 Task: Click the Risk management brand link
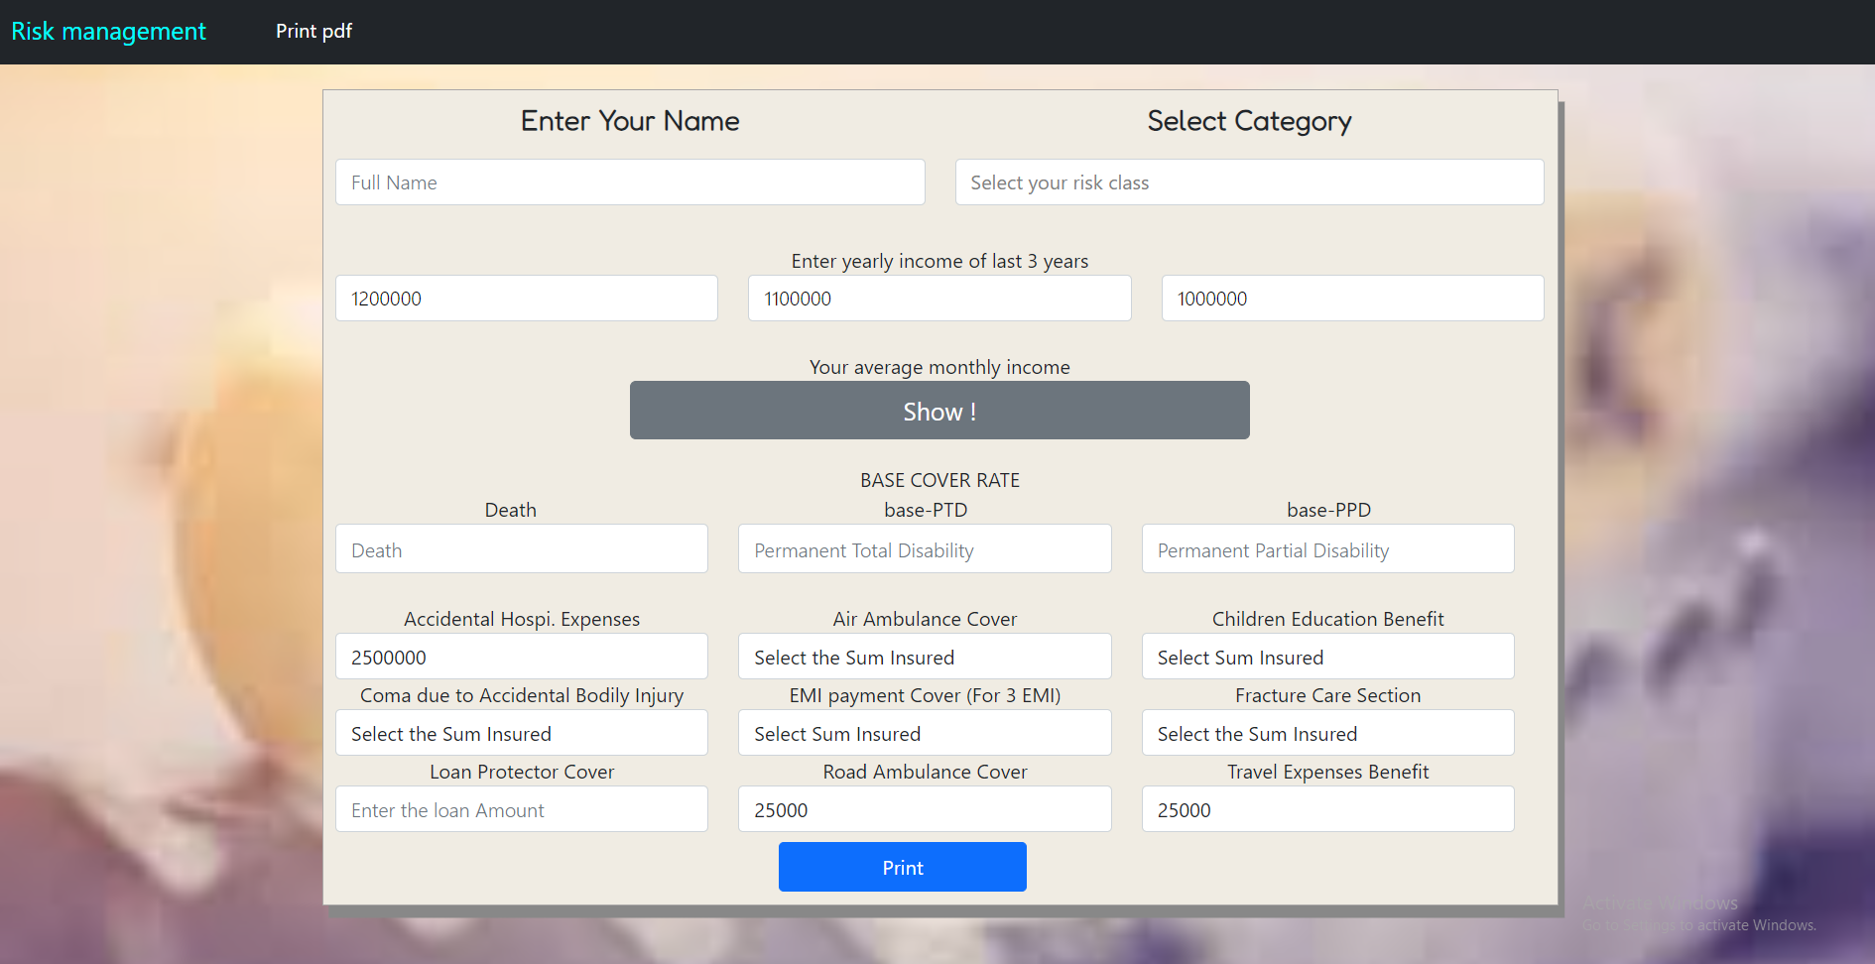[x=108, y=32]
